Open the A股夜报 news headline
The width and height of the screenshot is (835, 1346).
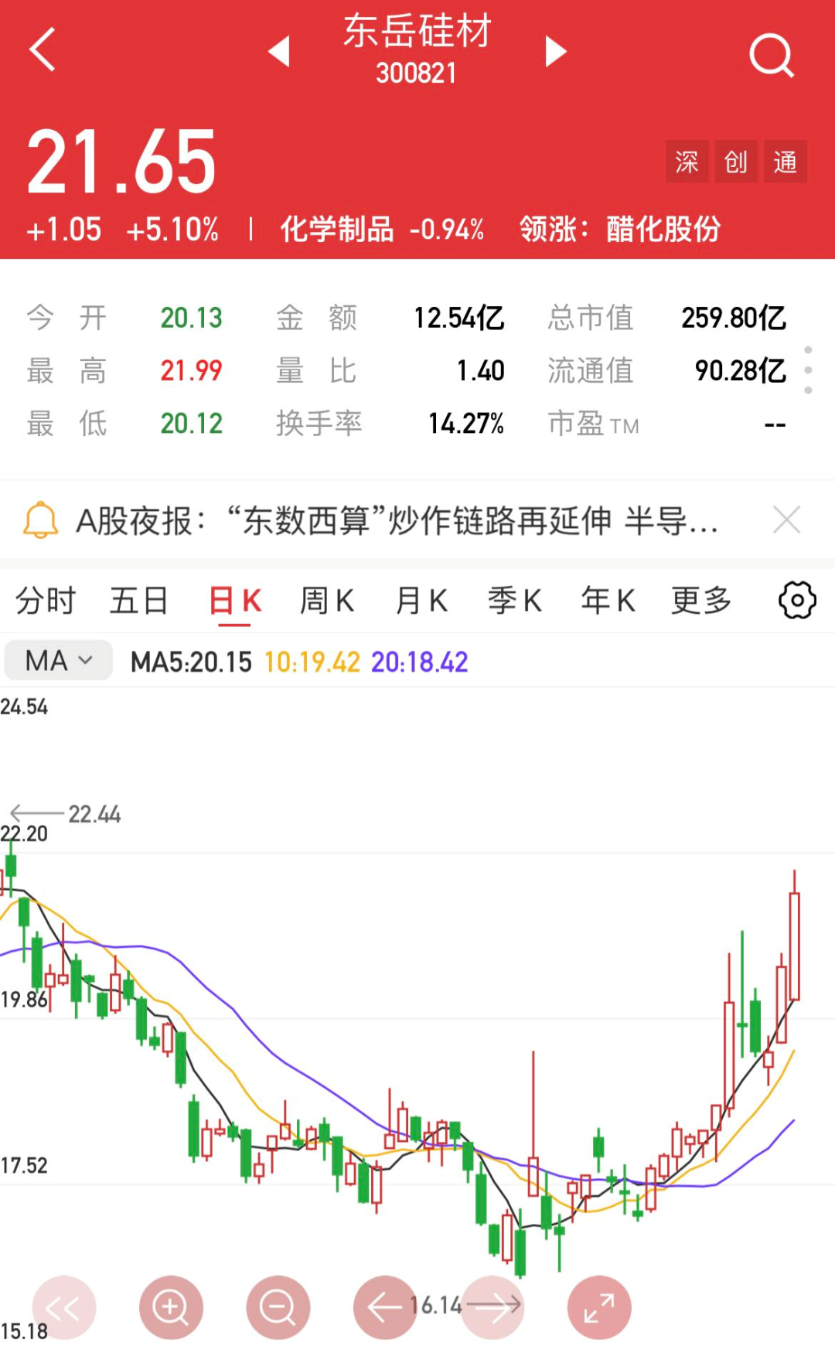click(397, 520)
